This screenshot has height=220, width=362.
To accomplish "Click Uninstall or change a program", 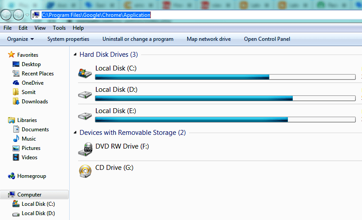I will pos(138,39).
